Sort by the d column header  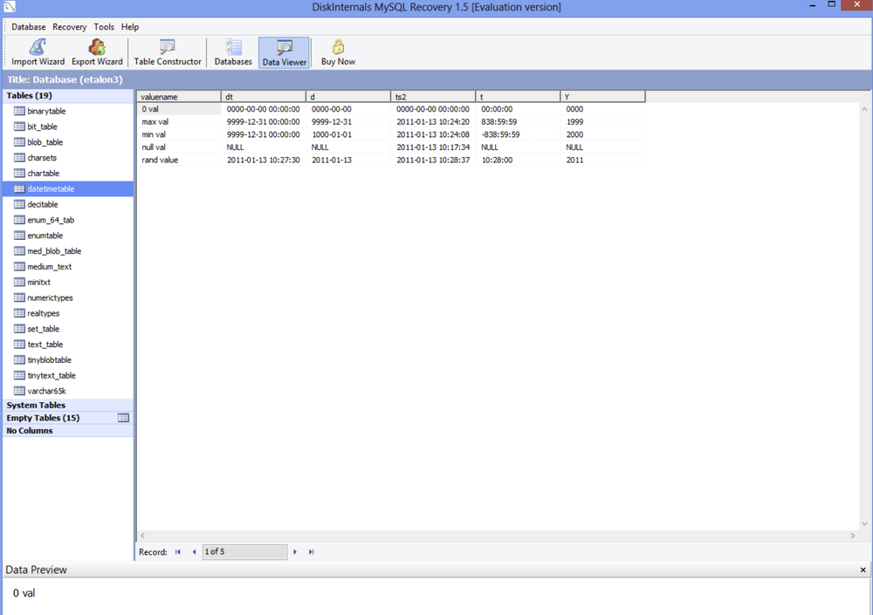click(x=348, y=97)
